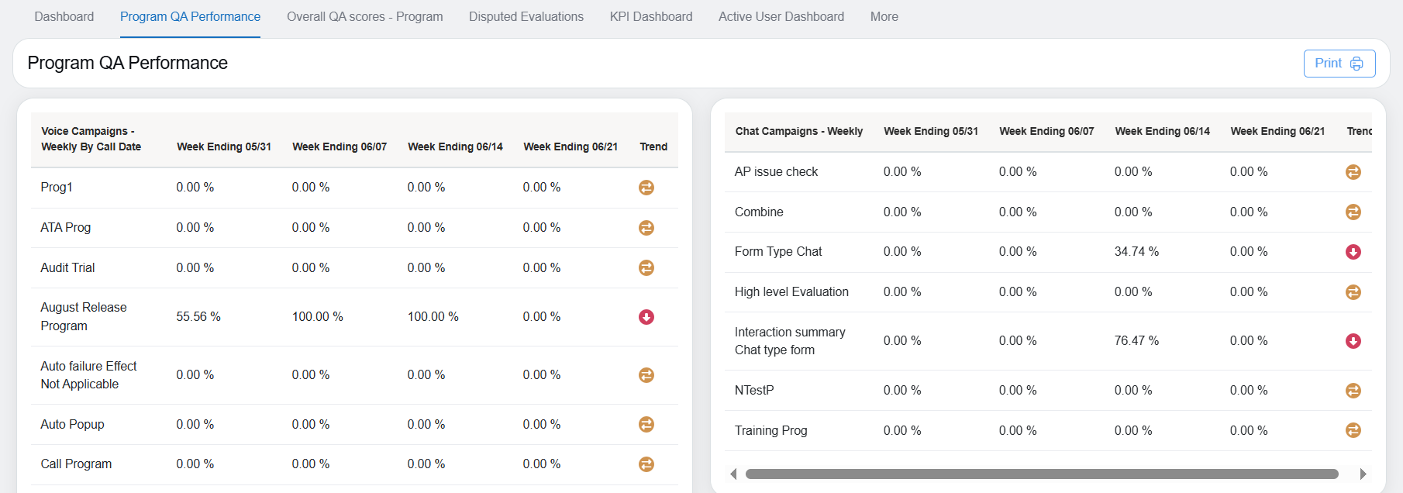Click the trend icon for Call Program
1403x493 pixels.
click(x=646, y=464)
